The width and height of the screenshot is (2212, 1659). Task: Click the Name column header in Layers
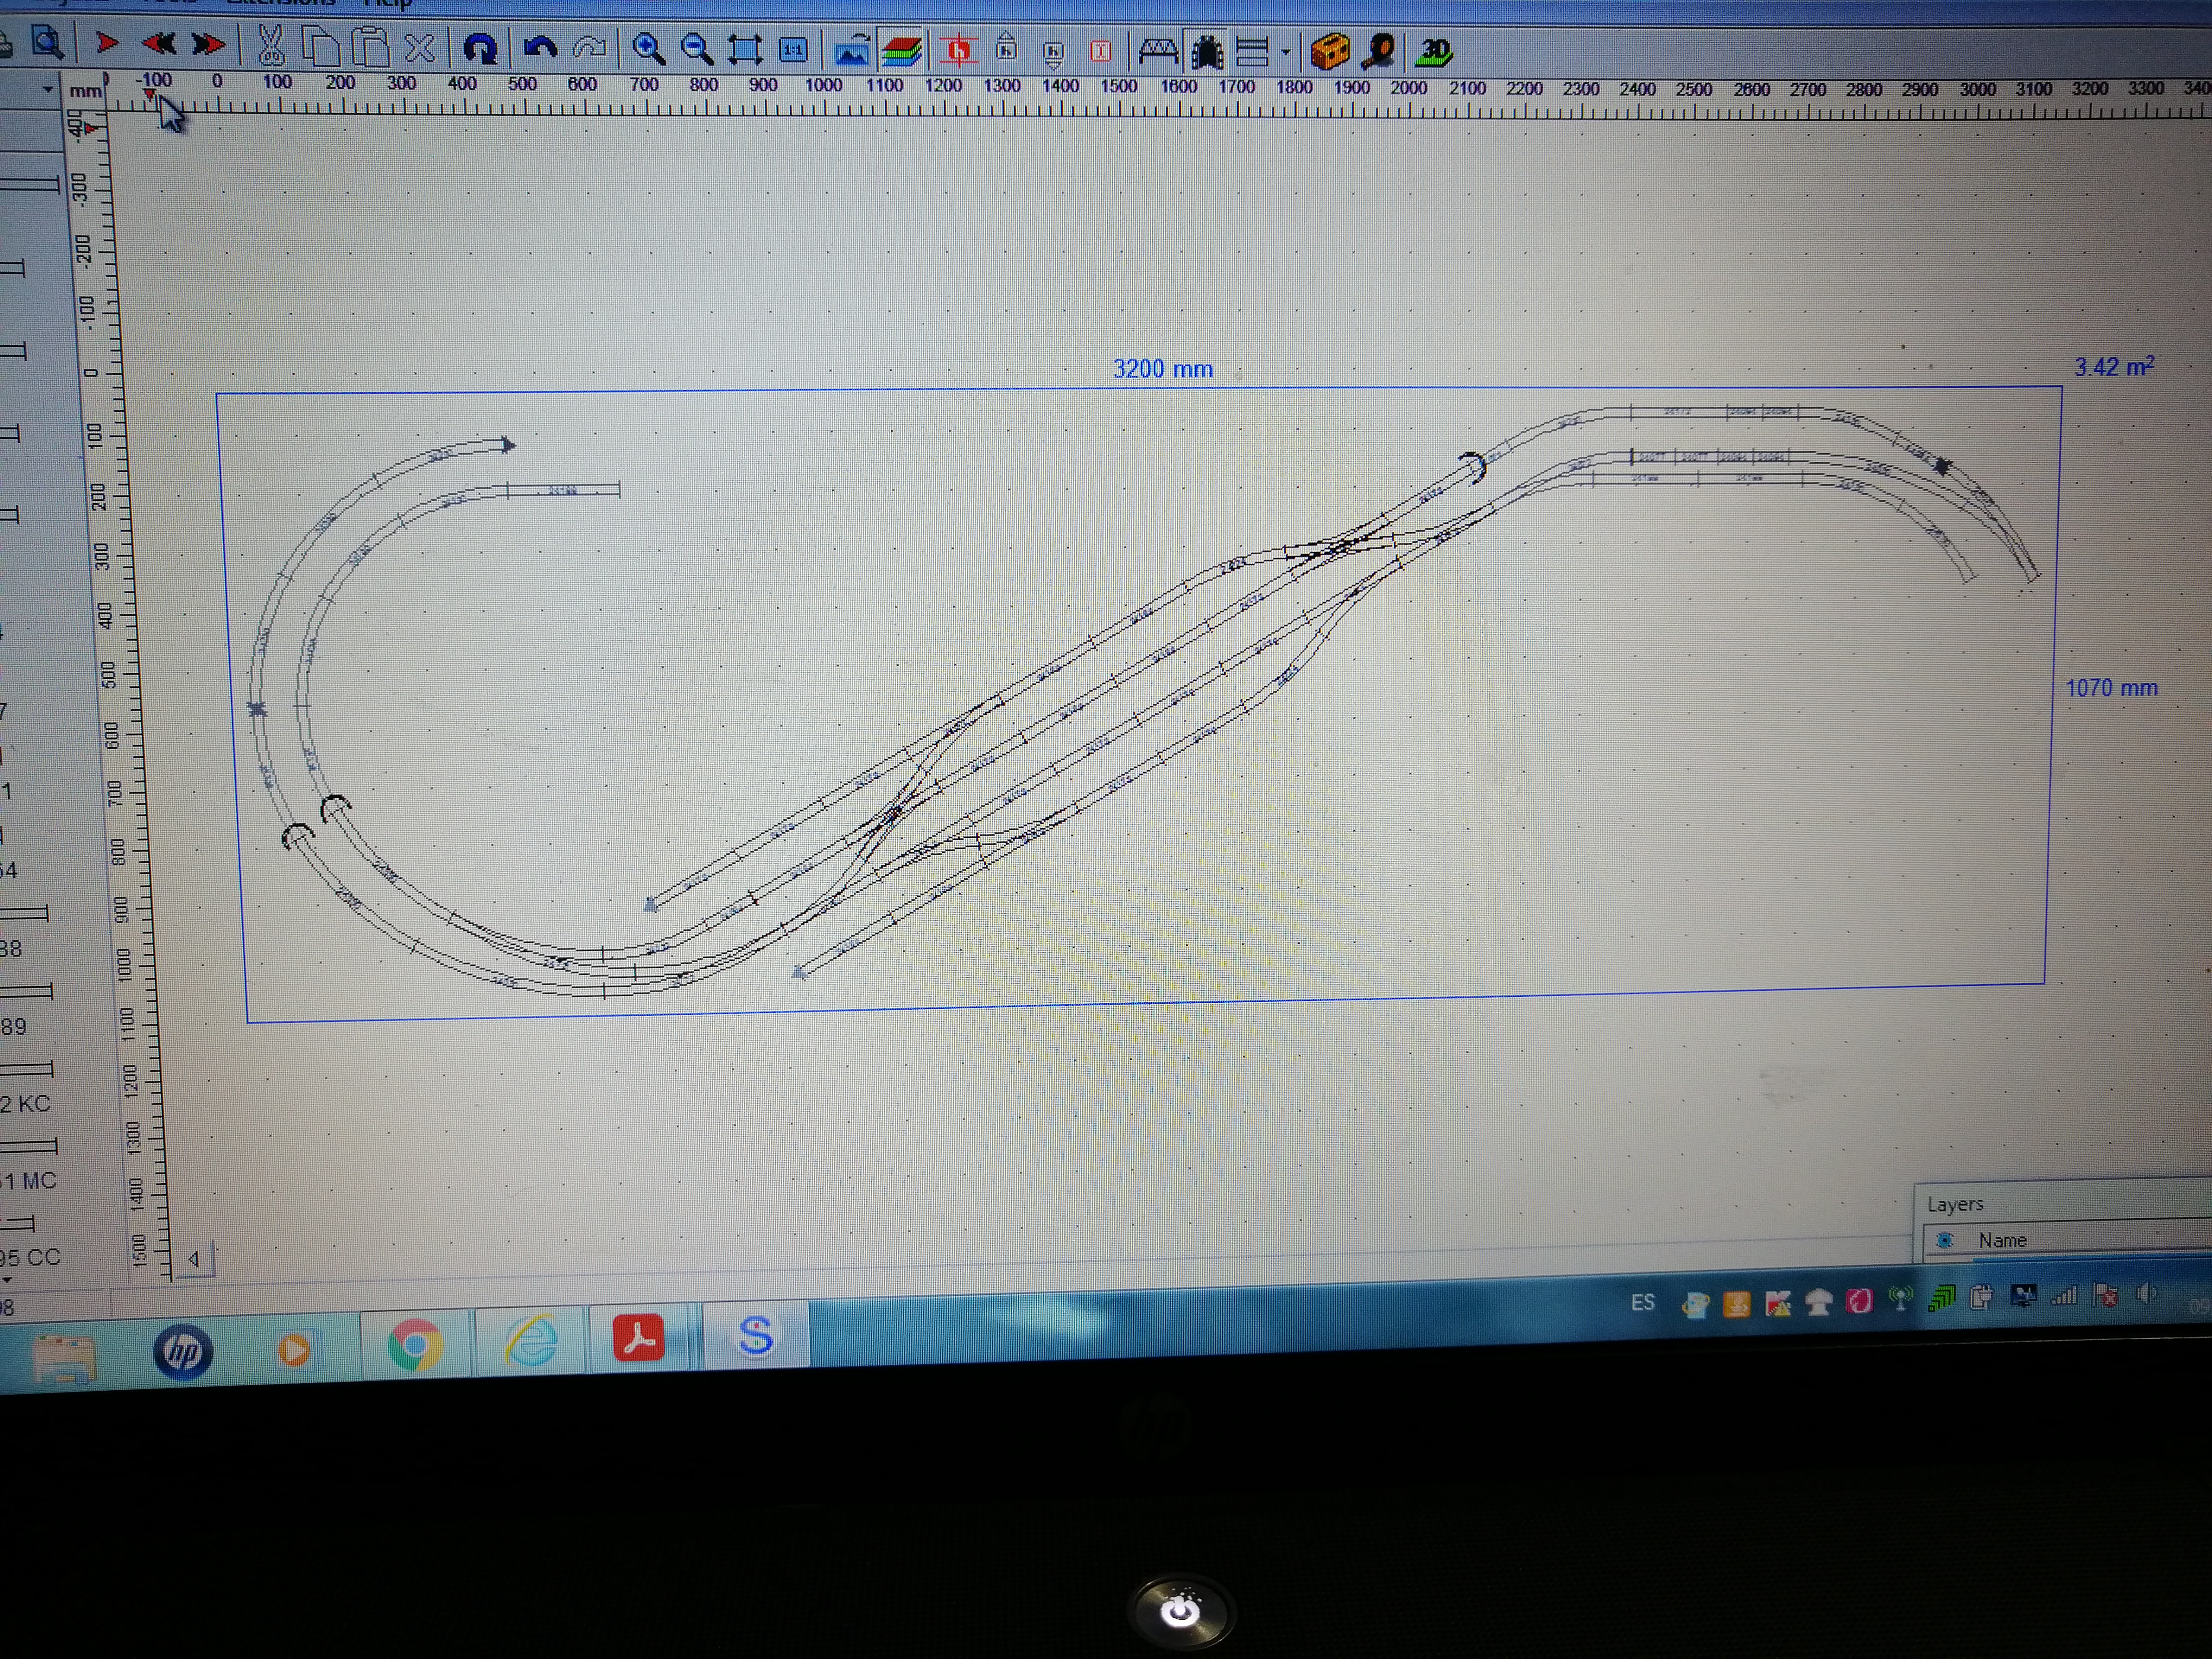pos(2003,1240)
